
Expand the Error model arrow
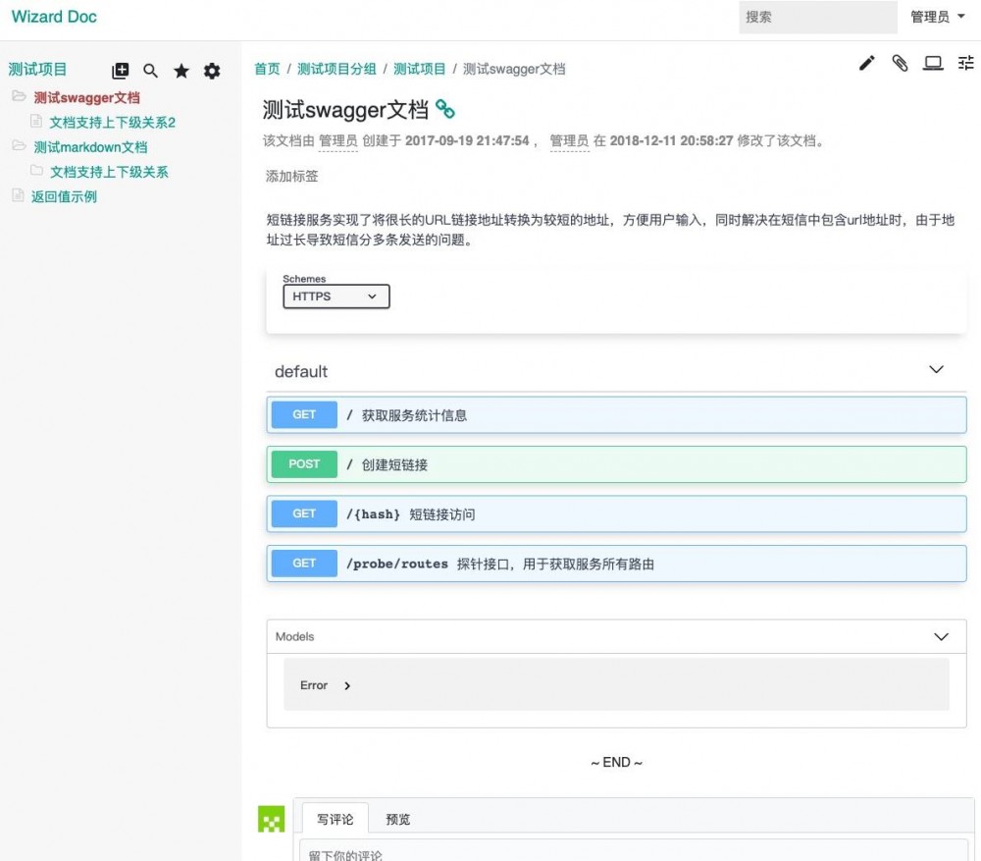[x=347, y=685]
